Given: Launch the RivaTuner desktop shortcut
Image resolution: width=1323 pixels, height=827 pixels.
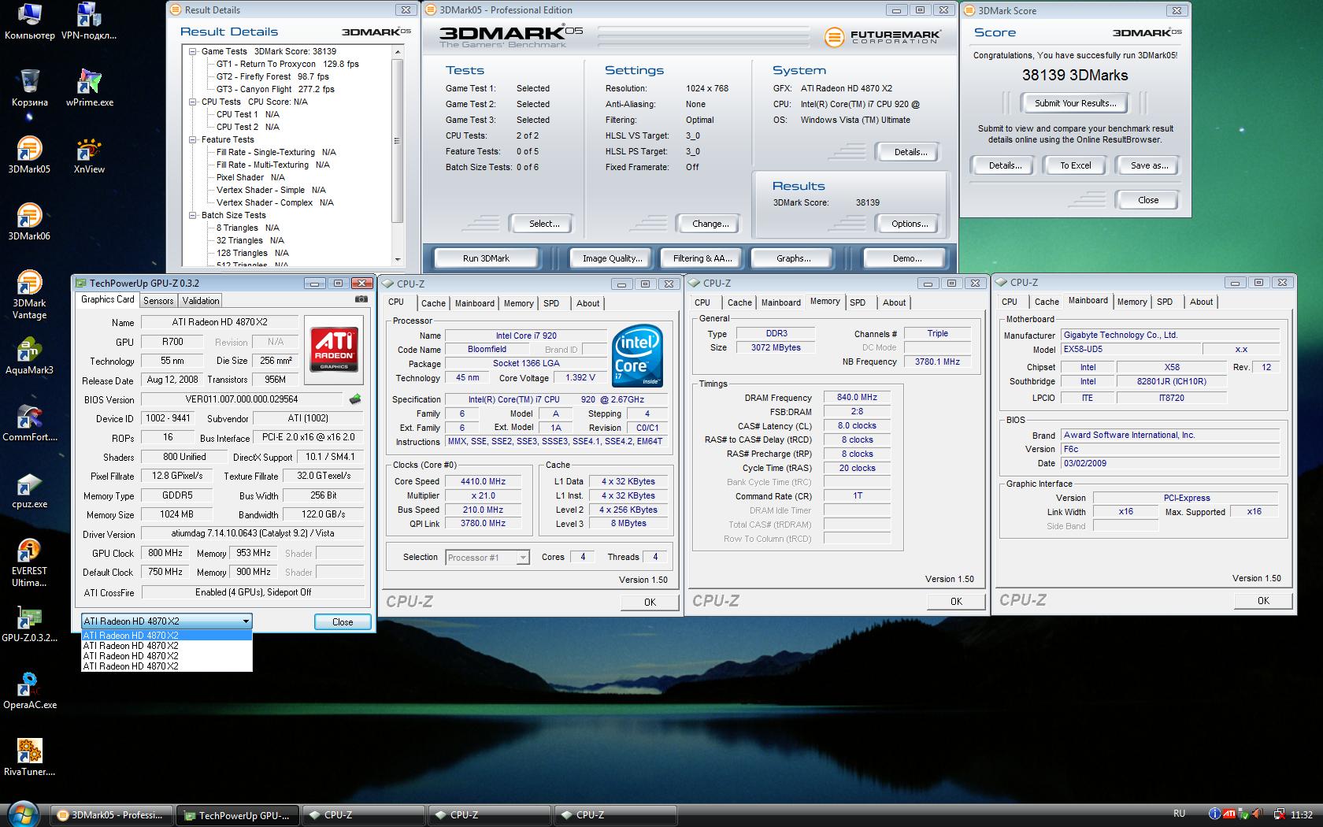Looking at the screenshot, I should [x=29, y=758].
